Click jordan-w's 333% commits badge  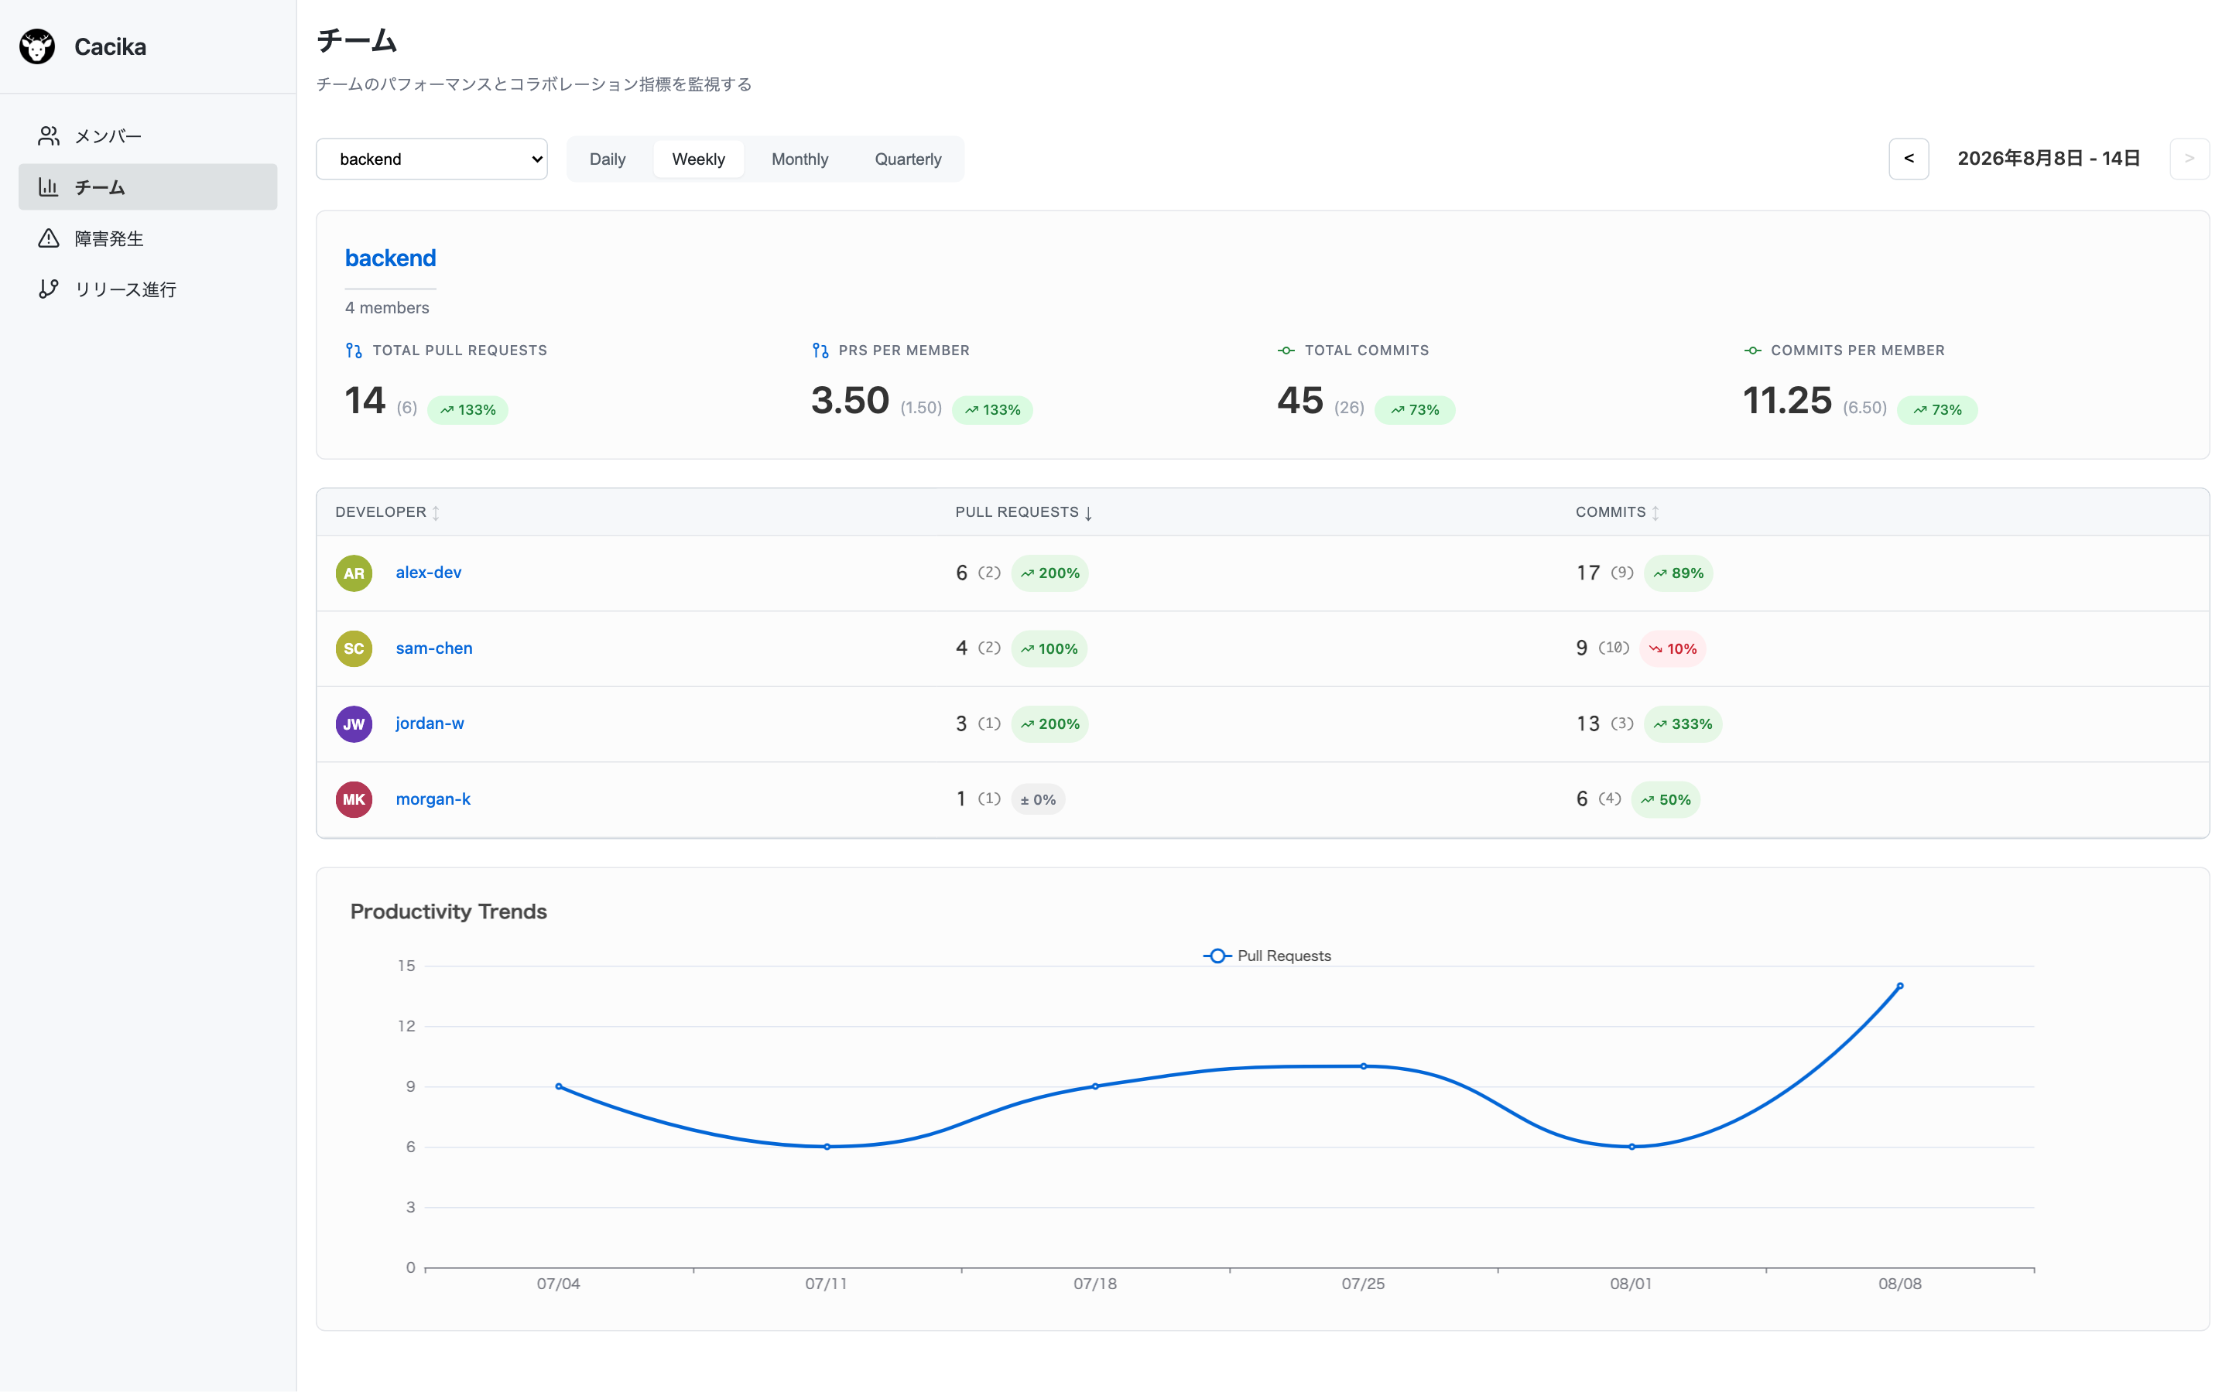[1683, 724]
